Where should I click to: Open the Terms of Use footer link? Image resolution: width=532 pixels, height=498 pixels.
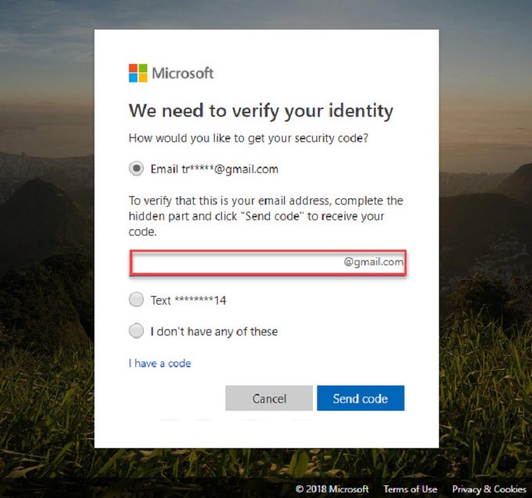(x=410, y=489)
